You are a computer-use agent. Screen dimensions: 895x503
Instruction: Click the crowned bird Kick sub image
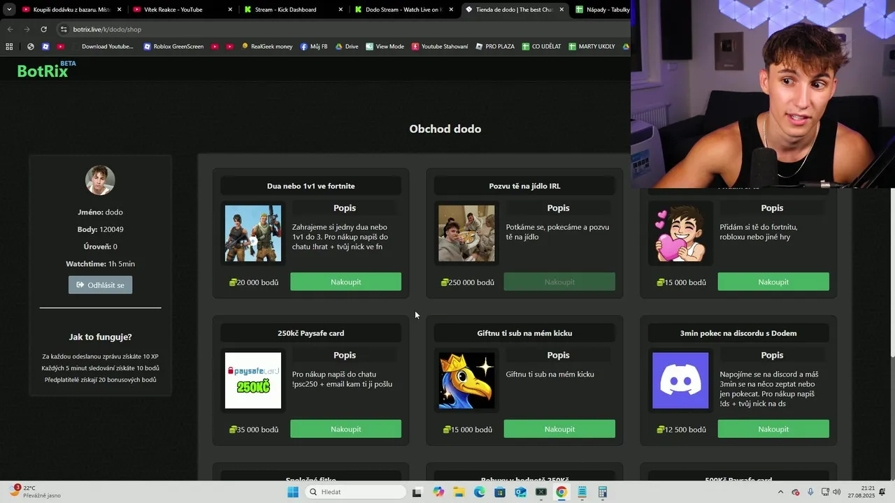click(466, 381)
